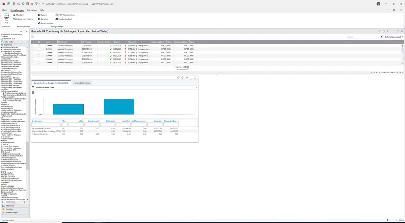405x223 pixels.
Task: Switch to the Gesamtbetrachtung tab
Action: coord(82,83)
